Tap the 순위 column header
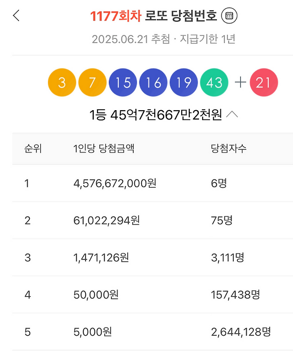The width and height of the screenshot is (293, 351). 33,149
